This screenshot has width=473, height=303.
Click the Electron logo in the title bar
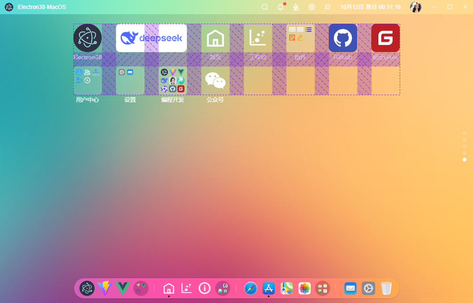tap(9, 7)
